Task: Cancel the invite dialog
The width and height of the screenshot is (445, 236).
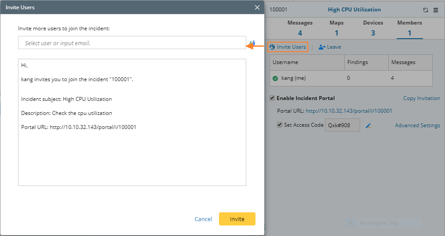Action: [x=203, y=219]
